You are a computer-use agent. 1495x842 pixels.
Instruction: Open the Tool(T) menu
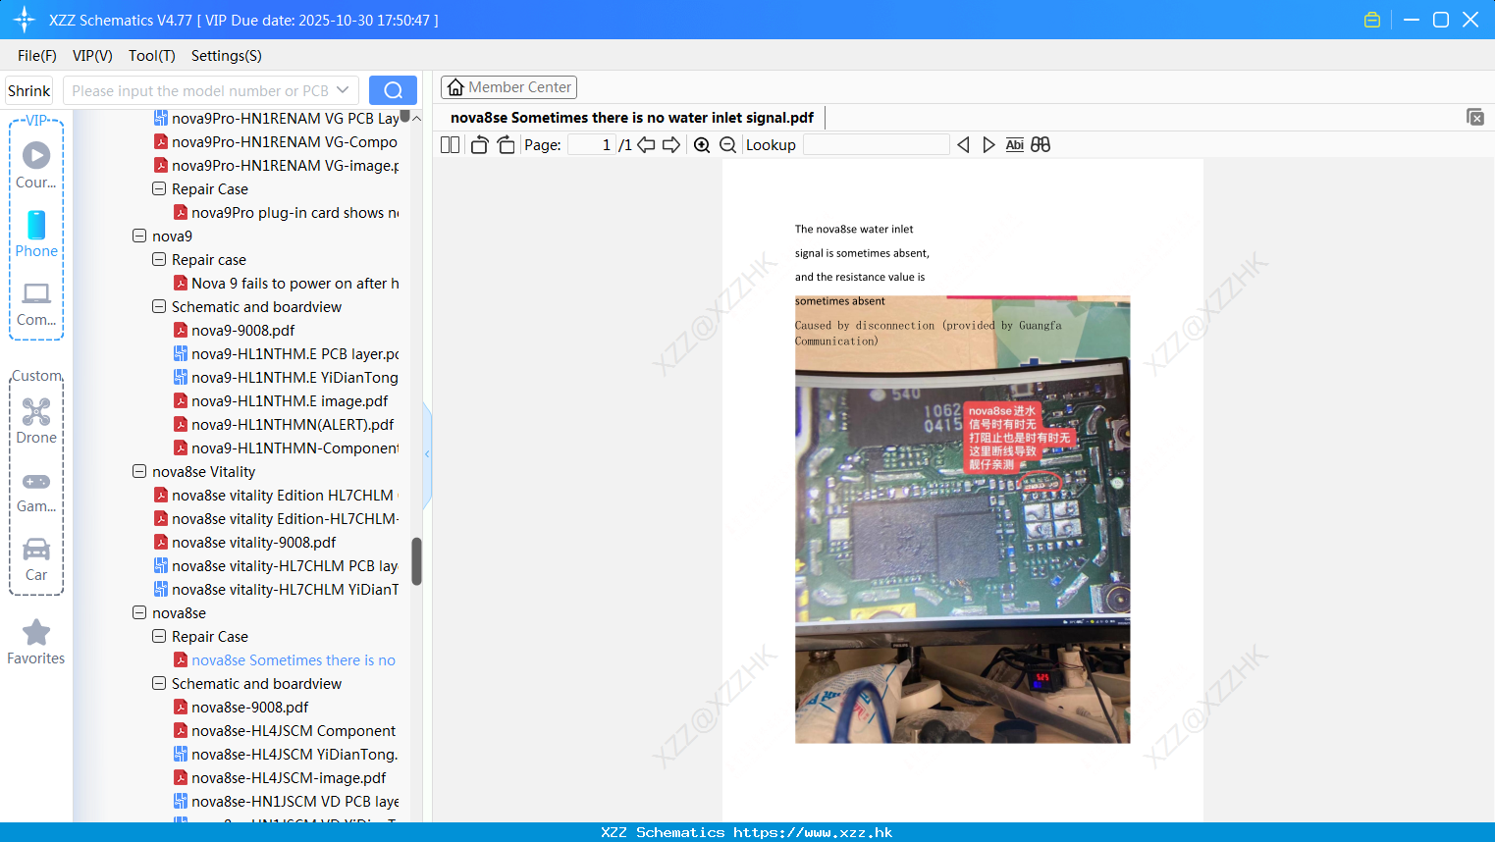(152, 56)
